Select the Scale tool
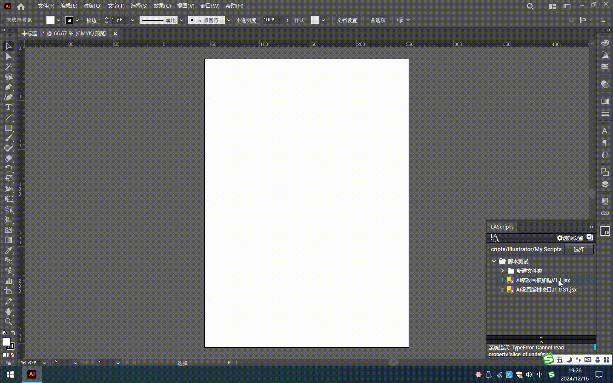613x383 pixels. click(8, 179)
